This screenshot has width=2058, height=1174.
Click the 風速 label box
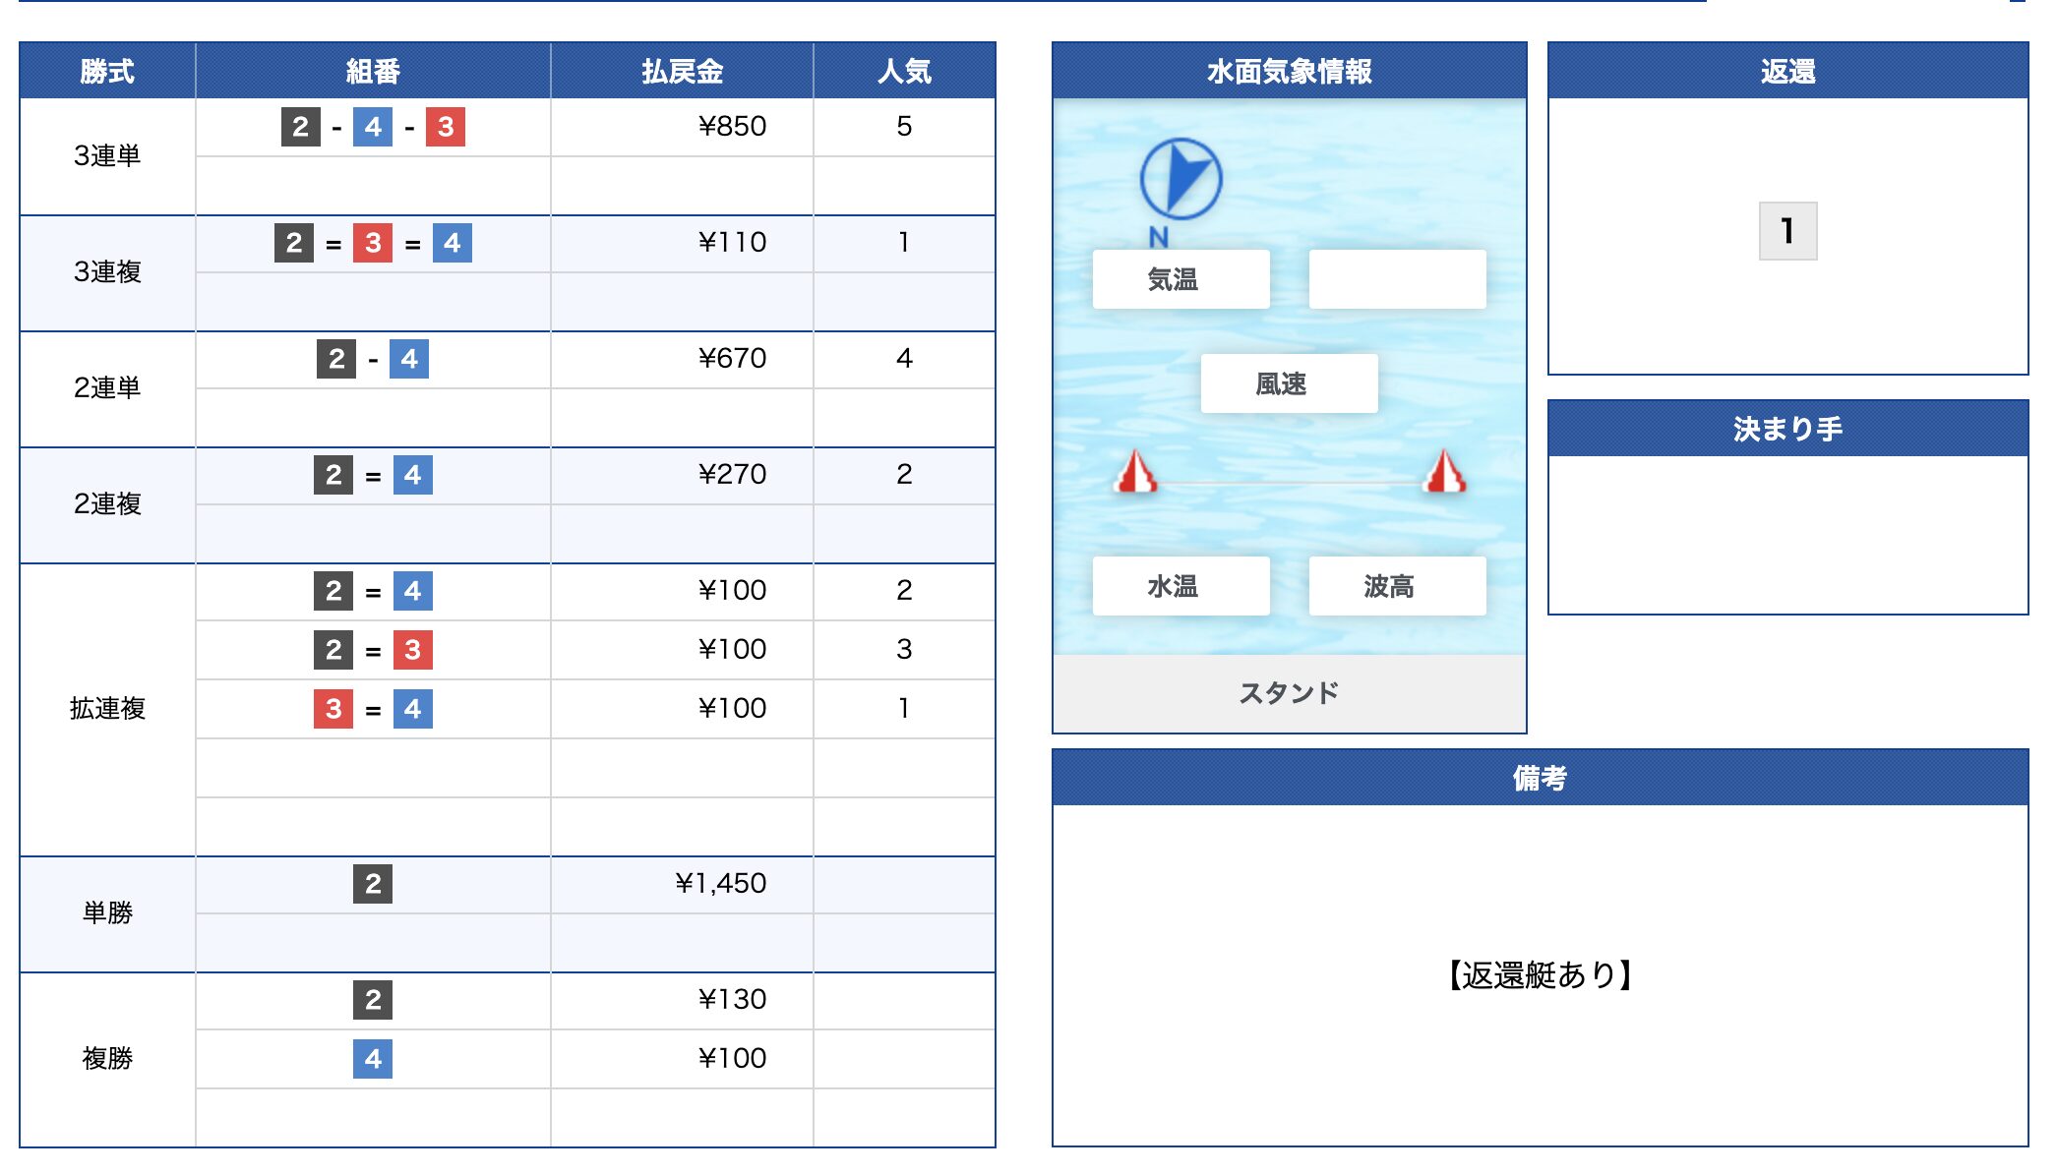[1289, 383]
